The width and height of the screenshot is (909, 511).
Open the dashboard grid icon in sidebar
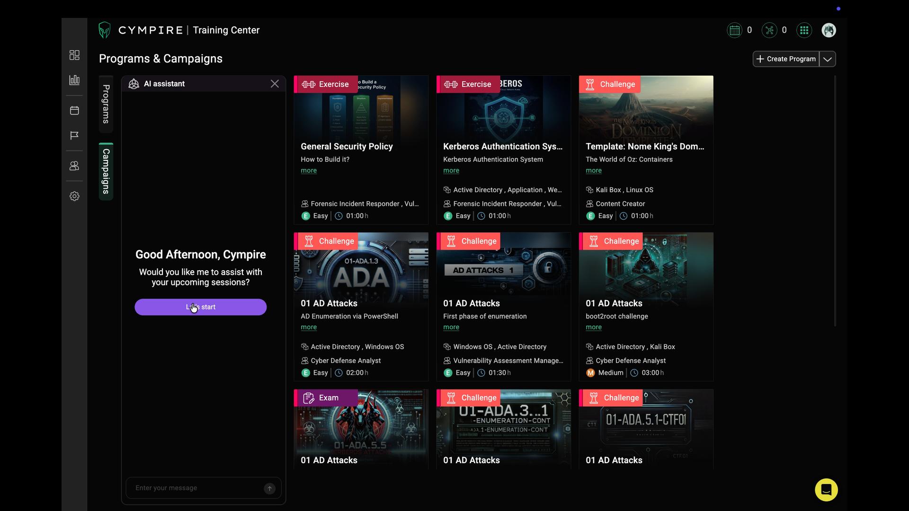pyautogui.click(x=74, y=55)
